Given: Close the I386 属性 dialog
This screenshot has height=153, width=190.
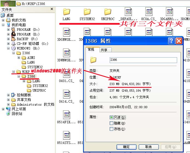Looking at the screenshot, I should (x=179, y=41).
